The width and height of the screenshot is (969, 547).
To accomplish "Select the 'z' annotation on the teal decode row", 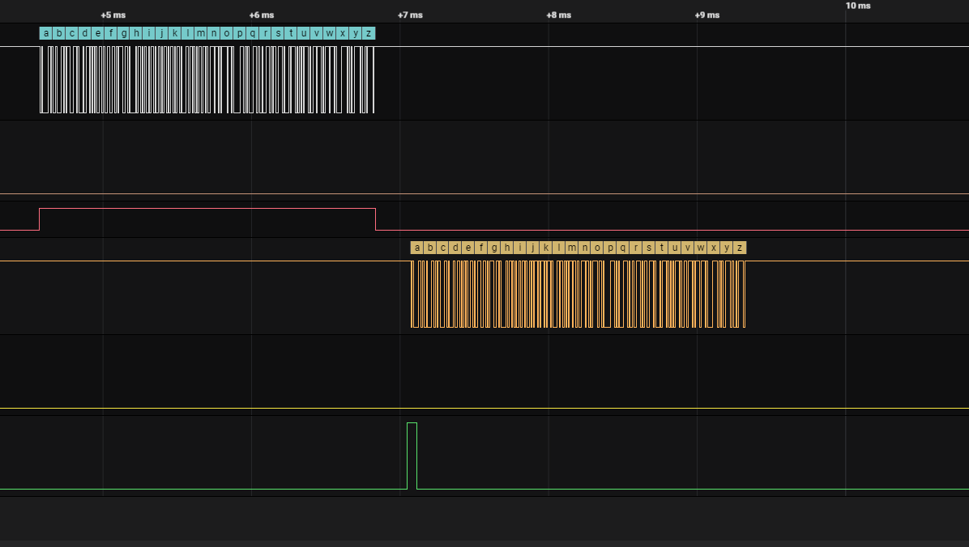I will tap(367, 33).
